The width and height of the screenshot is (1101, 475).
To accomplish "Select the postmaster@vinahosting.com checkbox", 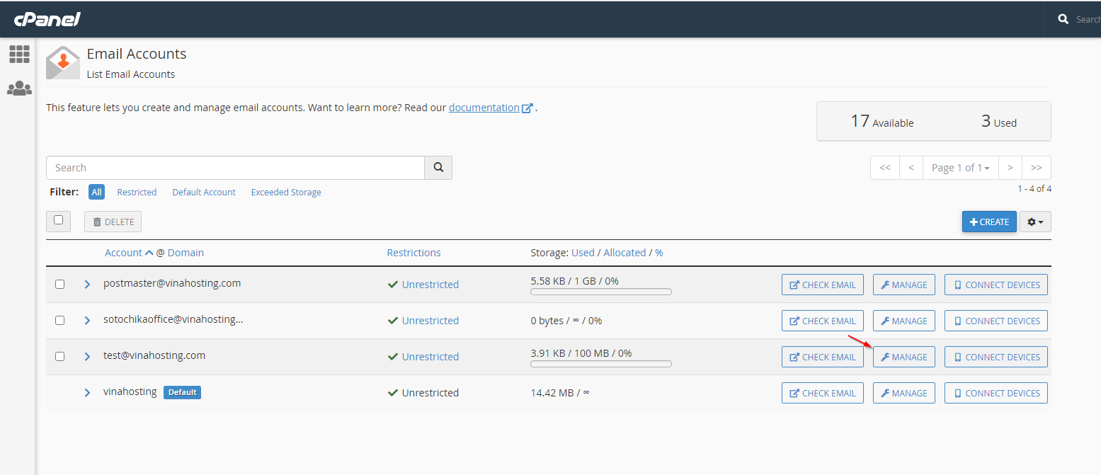I will (59, 285).
